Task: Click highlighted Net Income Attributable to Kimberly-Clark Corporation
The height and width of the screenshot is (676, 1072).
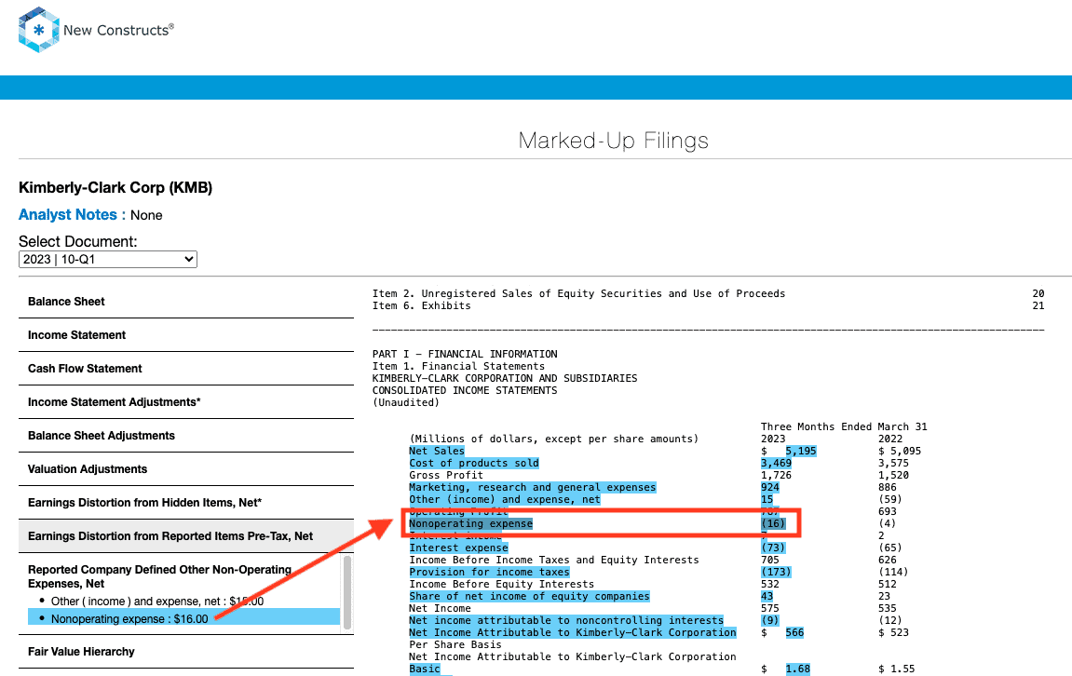Action: click(573, 633)
